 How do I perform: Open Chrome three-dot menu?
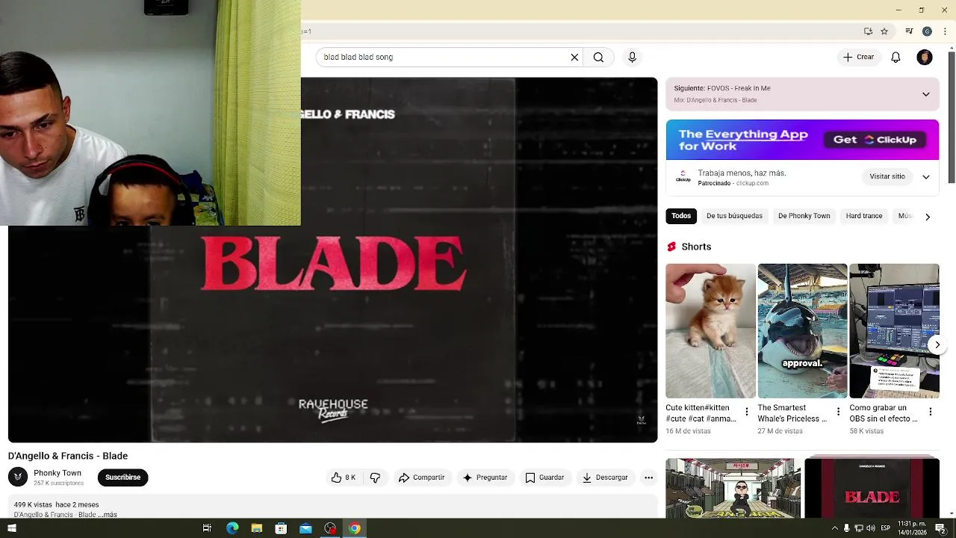click(945, 31)
